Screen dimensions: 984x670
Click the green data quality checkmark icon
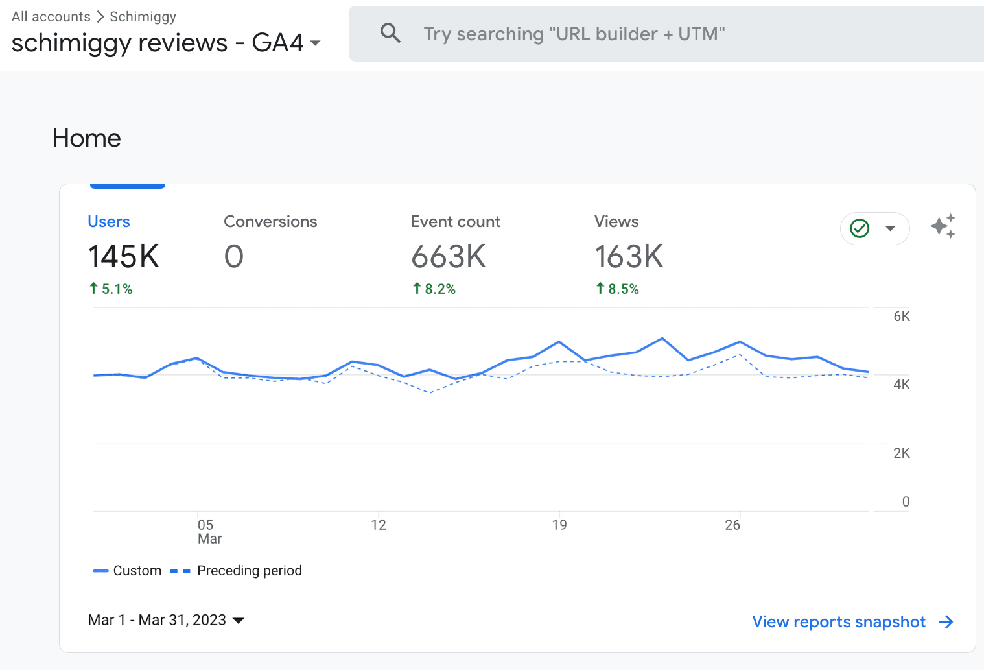860,228
